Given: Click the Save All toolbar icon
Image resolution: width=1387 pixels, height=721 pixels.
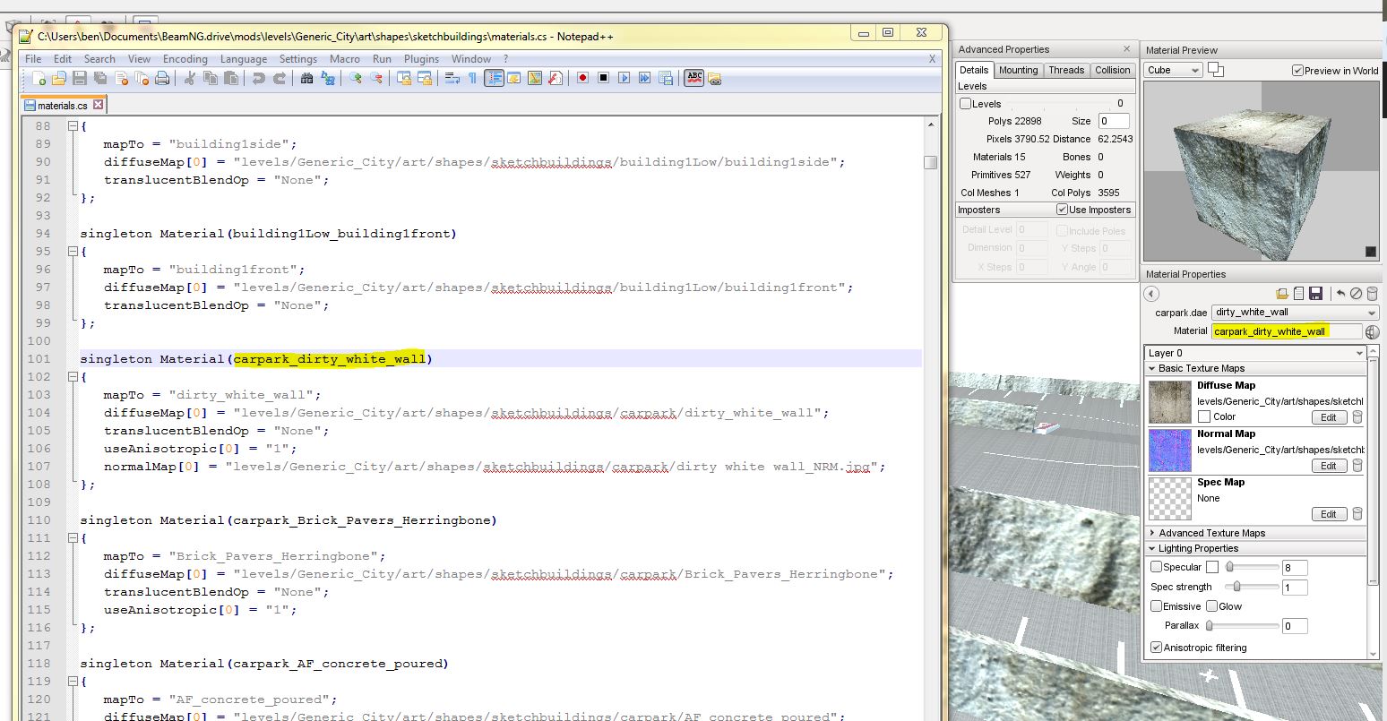Looking at the screenshot, I should coord(99,79).
